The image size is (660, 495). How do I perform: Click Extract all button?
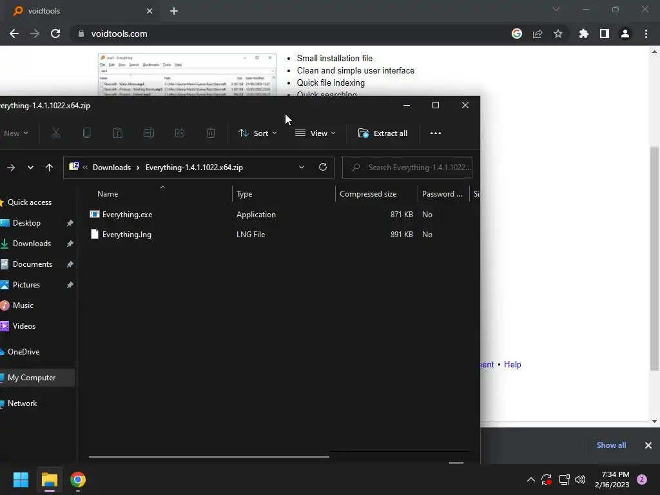point(383,133)
